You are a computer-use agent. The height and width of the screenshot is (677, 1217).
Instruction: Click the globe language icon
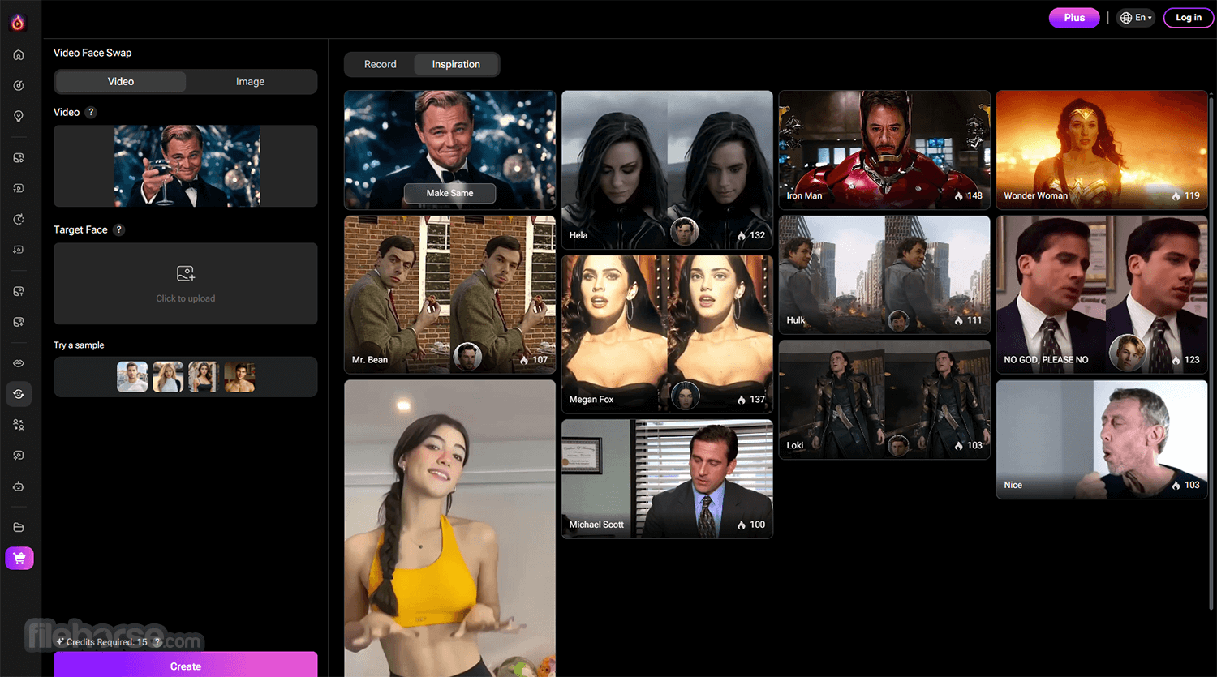coord(1126,18)
